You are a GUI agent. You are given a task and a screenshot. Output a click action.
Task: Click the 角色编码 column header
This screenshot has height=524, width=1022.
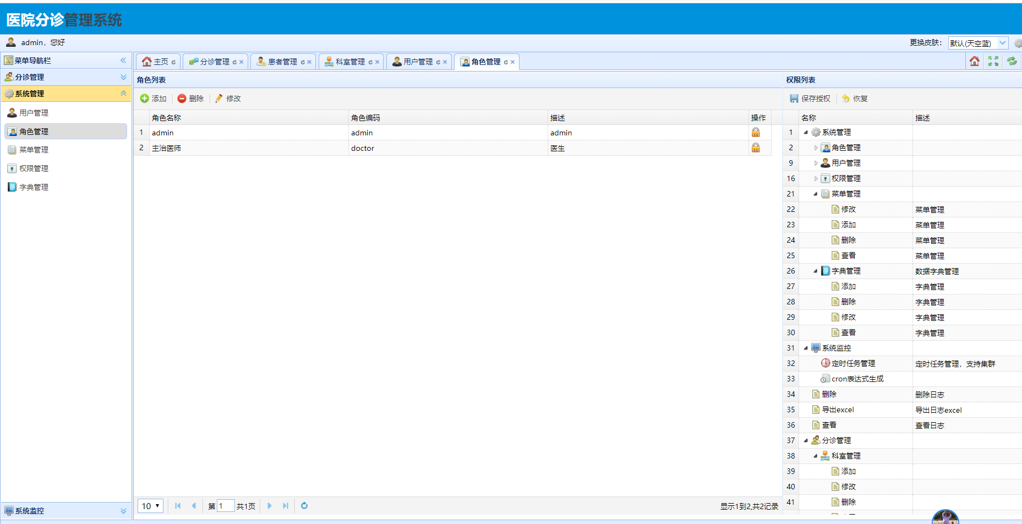pyautogui.click(x=448, y=118)
